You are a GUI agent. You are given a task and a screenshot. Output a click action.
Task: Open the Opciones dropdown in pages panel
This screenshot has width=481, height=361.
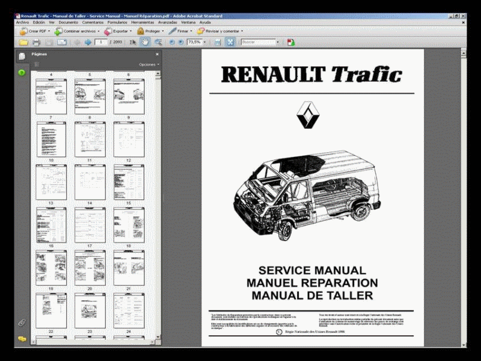(x=149, y=64)
